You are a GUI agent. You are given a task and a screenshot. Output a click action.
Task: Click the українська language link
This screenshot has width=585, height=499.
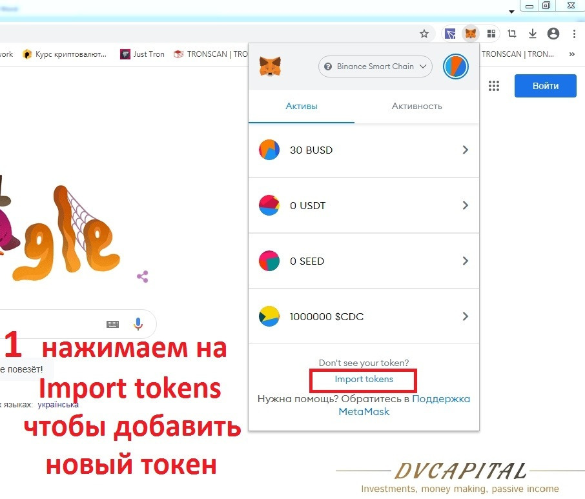tap(58, 405)
